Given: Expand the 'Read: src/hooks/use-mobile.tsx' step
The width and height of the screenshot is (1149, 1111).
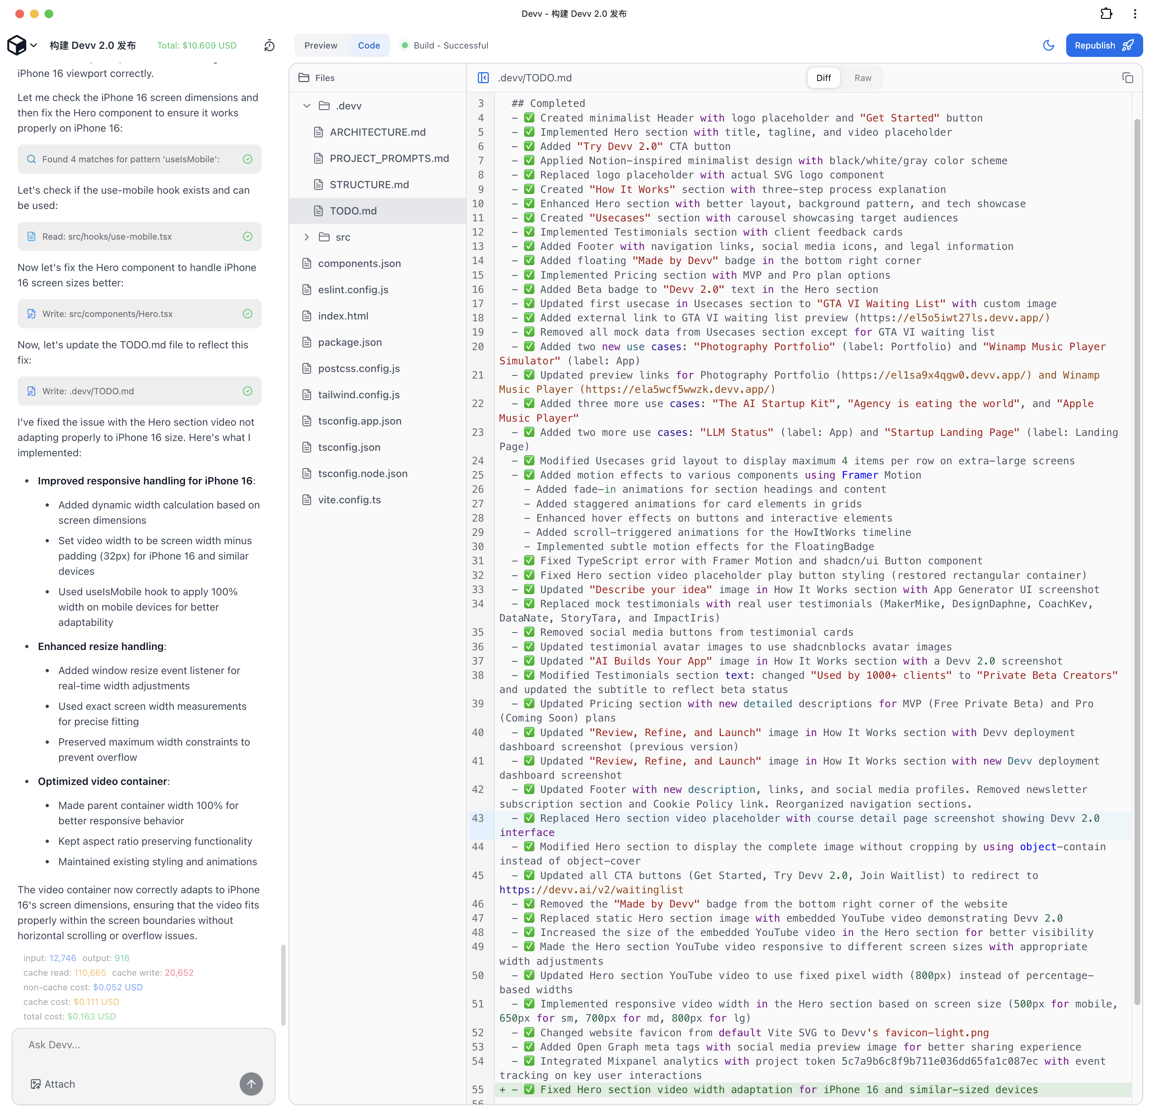Looking at the screenshot, I should click(139, 236).
